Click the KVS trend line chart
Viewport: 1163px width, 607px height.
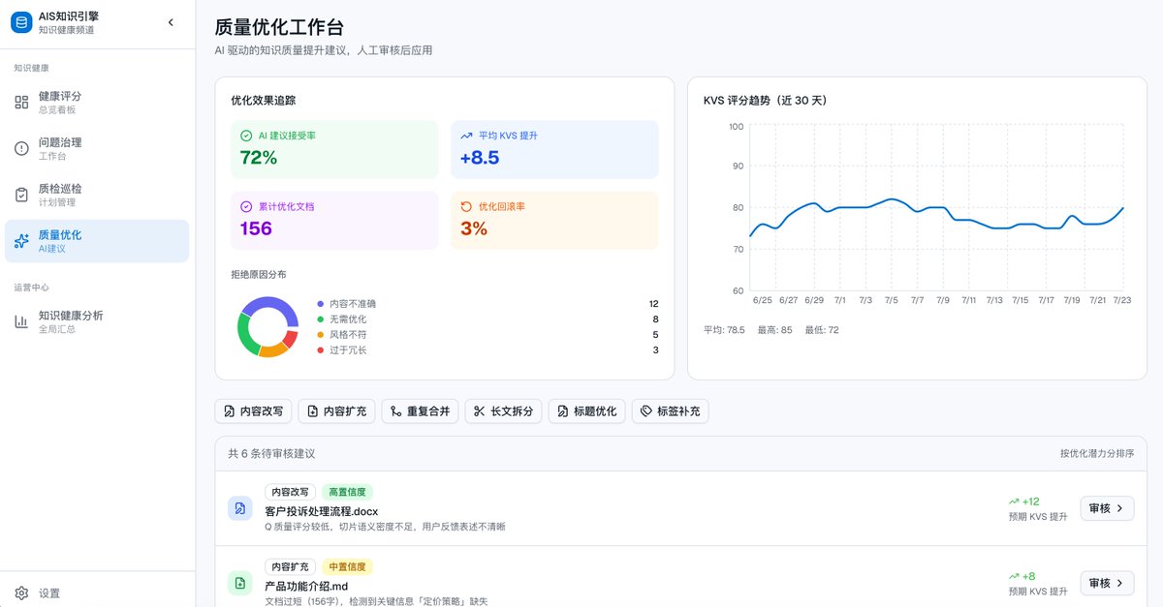tap(936, 208)
